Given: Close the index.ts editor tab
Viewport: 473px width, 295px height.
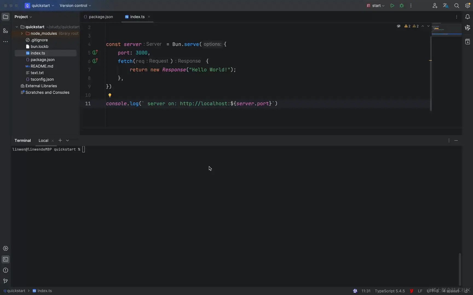Looking at the screenshot, I should click(149, 17).
